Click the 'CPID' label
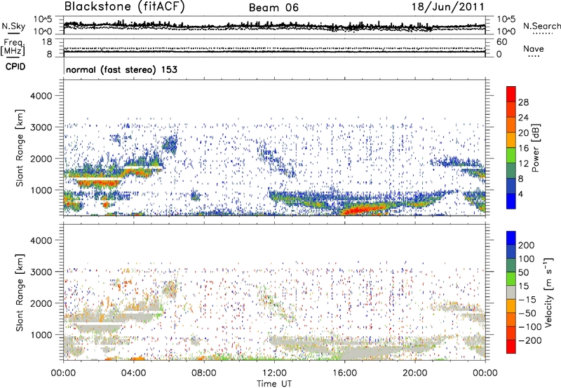The image size is (561, 388). (x=15, y=67)
